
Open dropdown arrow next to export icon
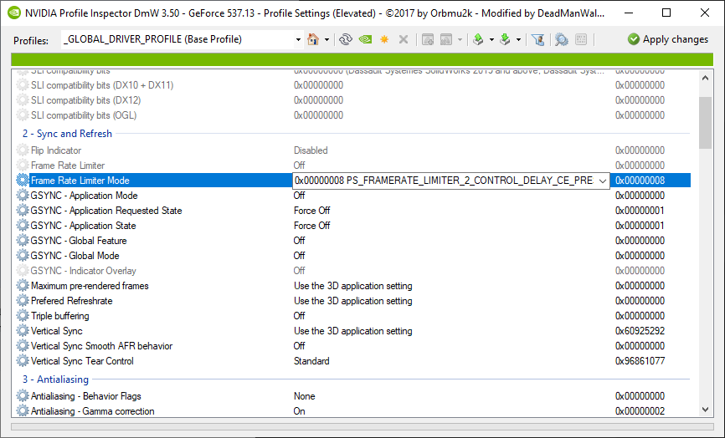coord(491,39)
